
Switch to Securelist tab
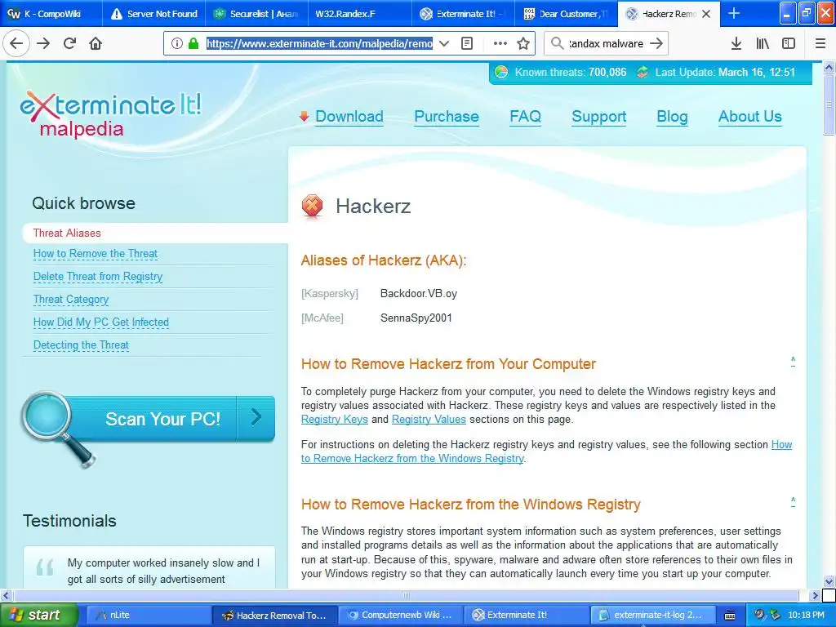[x=257, y=14]
